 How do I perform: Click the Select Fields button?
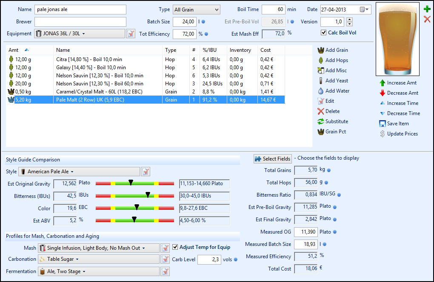(x=273, y=159)
